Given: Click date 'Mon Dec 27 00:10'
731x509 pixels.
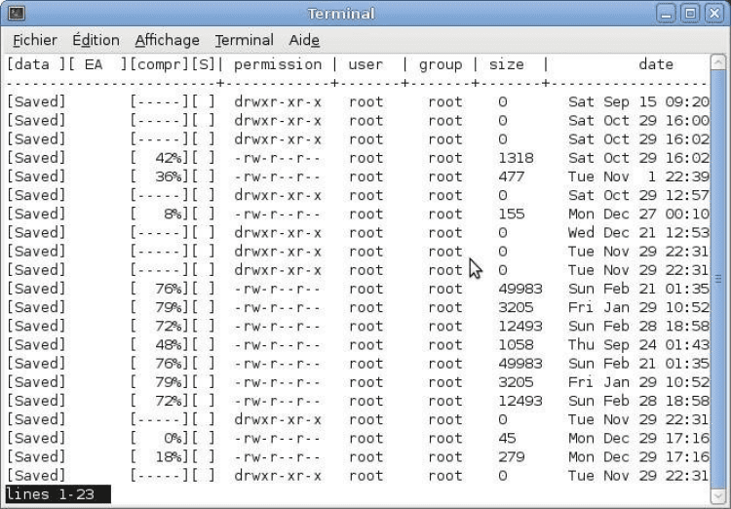Looking at the screenshot, I should click(x=638, y=215).
